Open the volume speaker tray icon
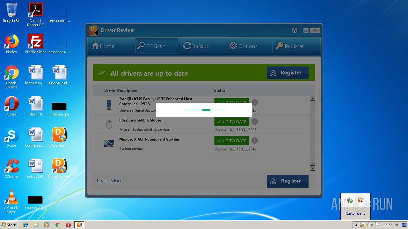Viewport: 408px width, 229px height. click(x=370, y=225)
